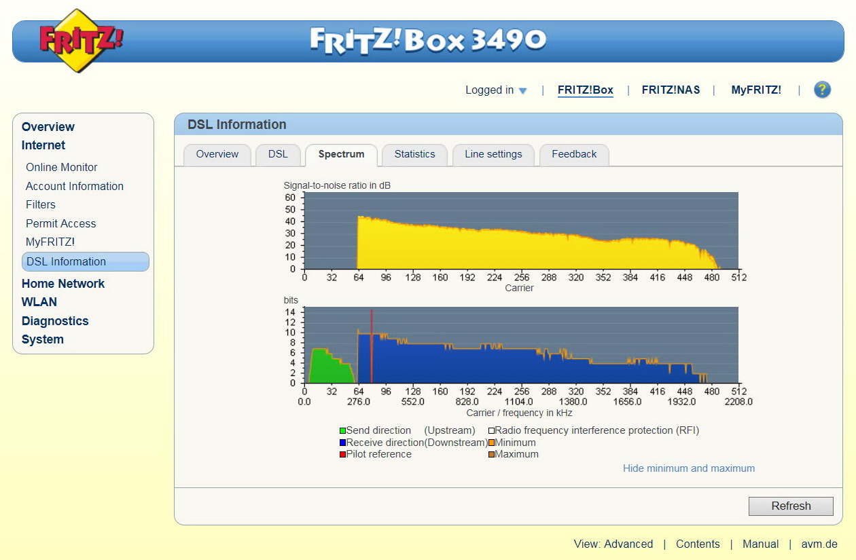Click the Maximum legend swatch
The width and height of the screenshot is (856, 560).
point(491,454)
